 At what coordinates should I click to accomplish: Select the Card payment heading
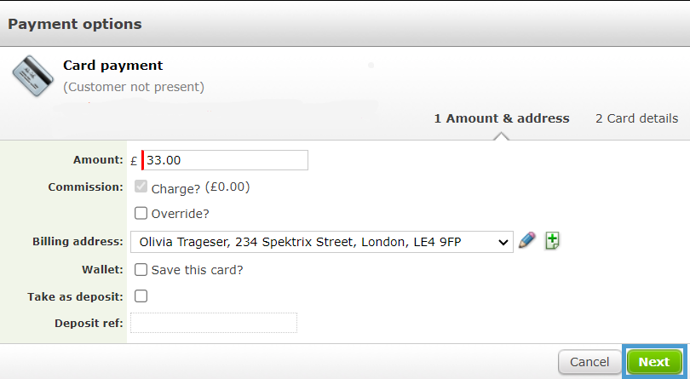tap(113, 65)
